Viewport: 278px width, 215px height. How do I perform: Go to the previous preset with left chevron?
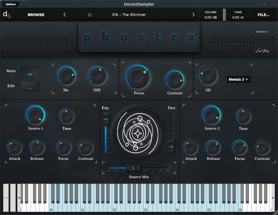(65, 15)
